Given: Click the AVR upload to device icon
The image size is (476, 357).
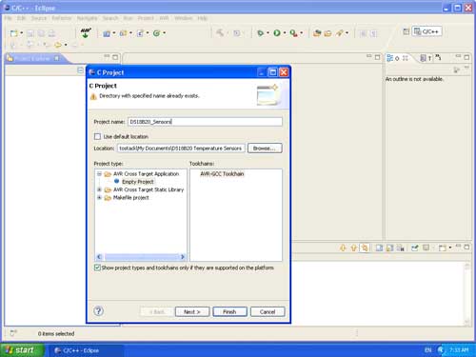Looking at the screenshot, I should point(86,32).
